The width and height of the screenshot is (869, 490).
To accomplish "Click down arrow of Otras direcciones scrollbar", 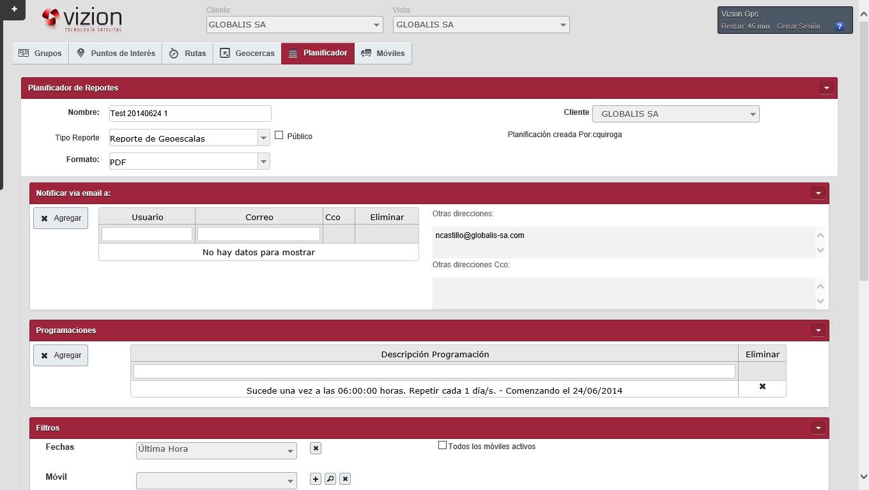I will point(820,250).
